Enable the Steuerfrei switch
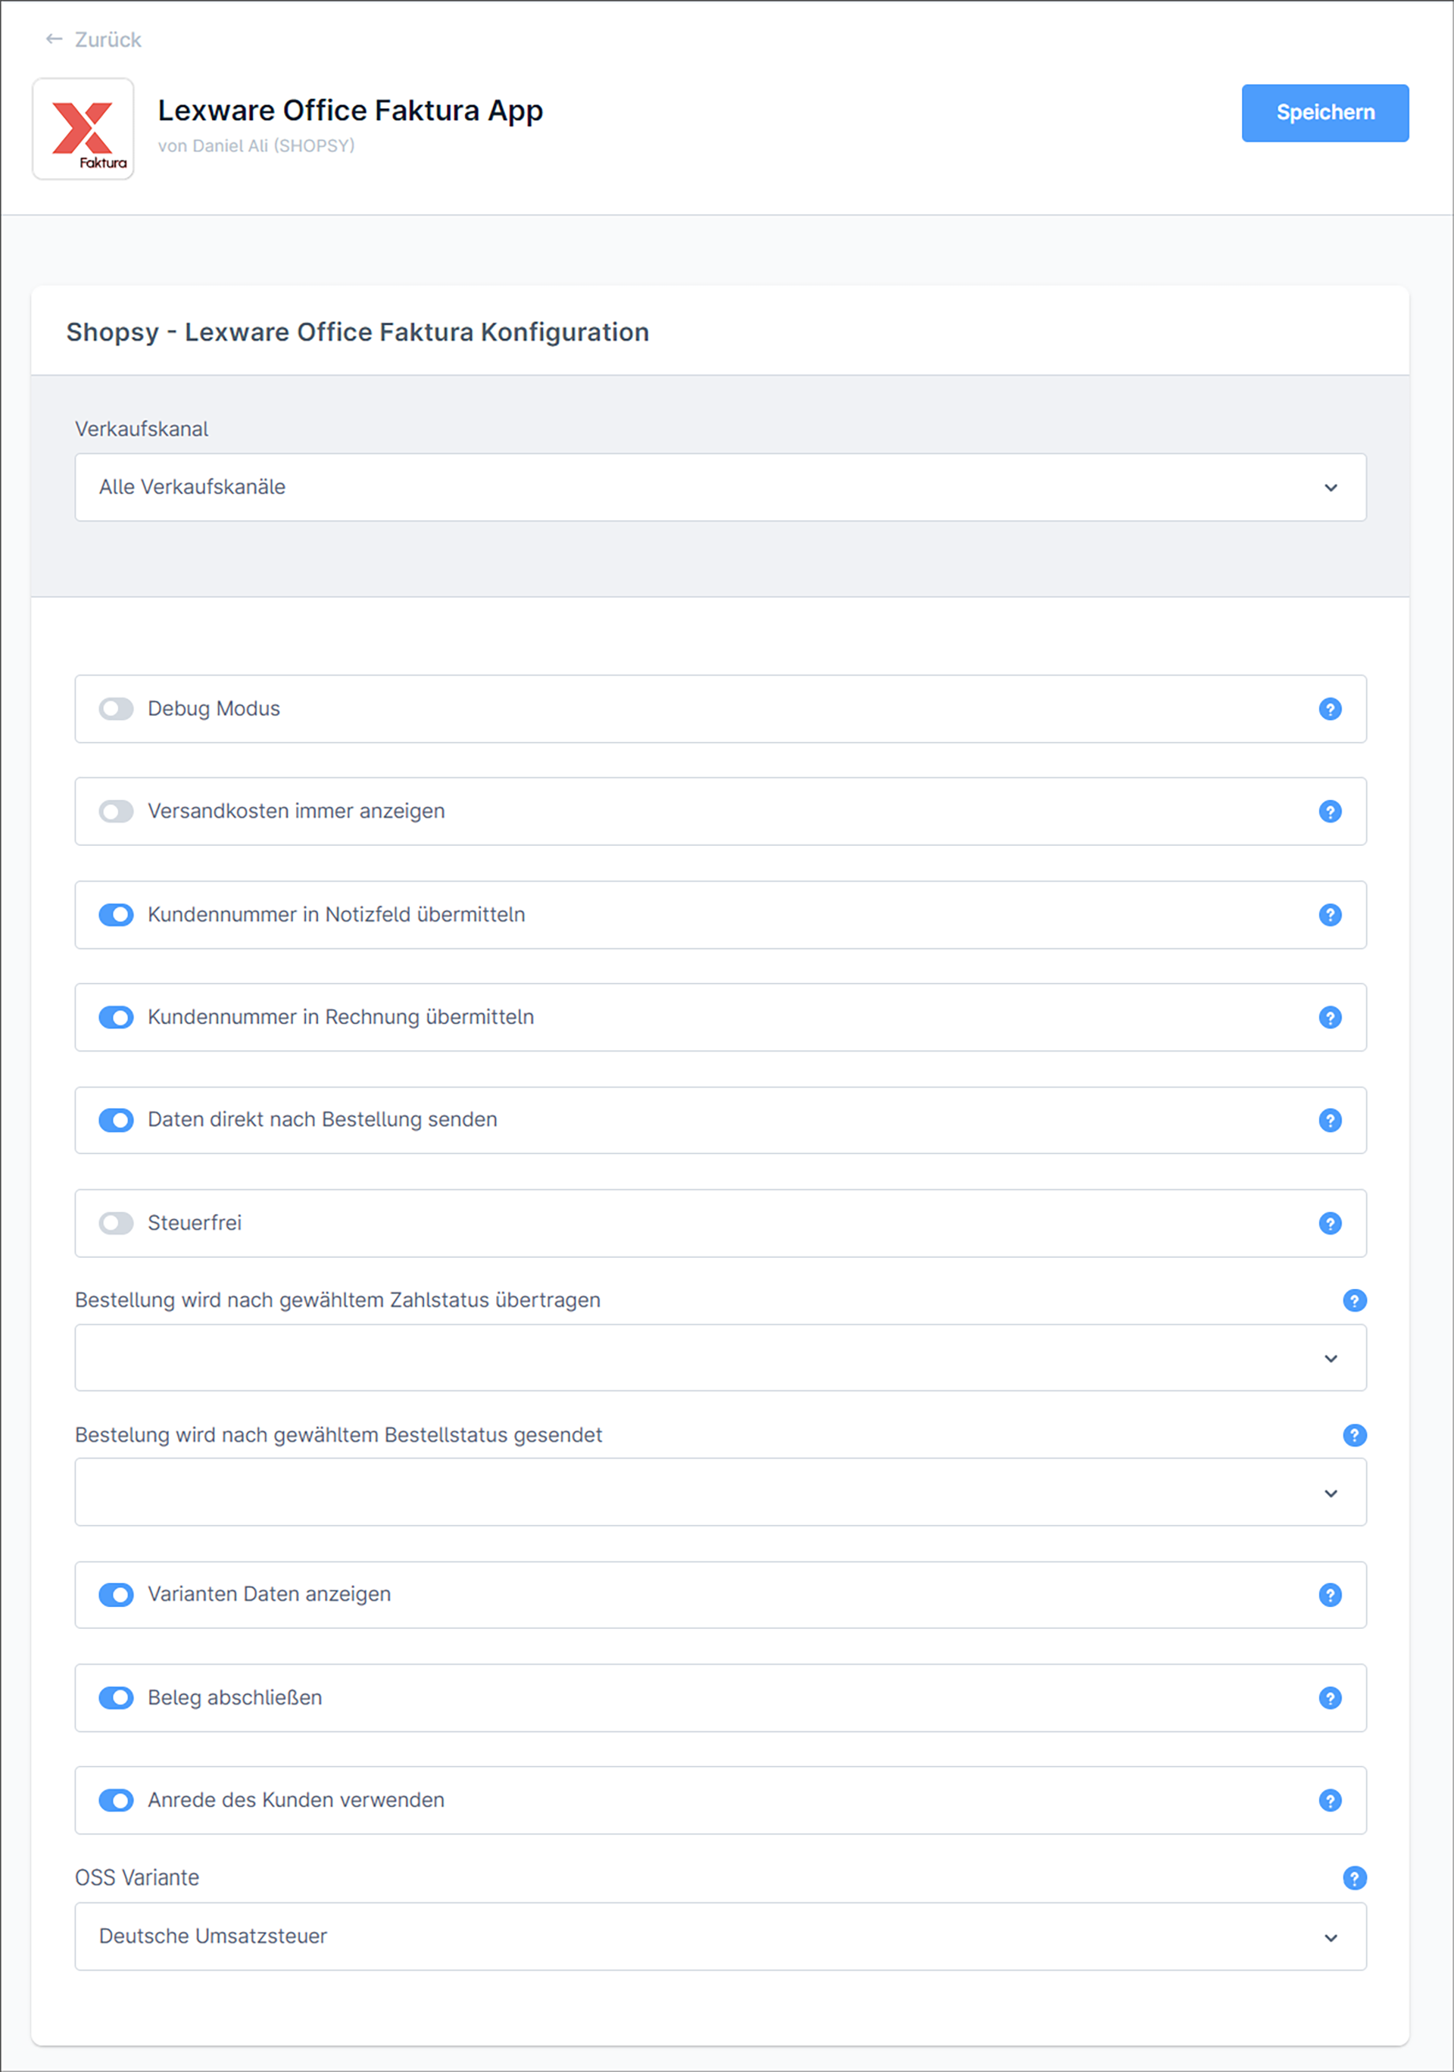 117,1223
